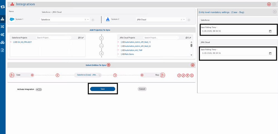Screen dimensions: 278x134
Task: Click the pin icon in JIRA Cloud Projects
Action: pos(190,38)
